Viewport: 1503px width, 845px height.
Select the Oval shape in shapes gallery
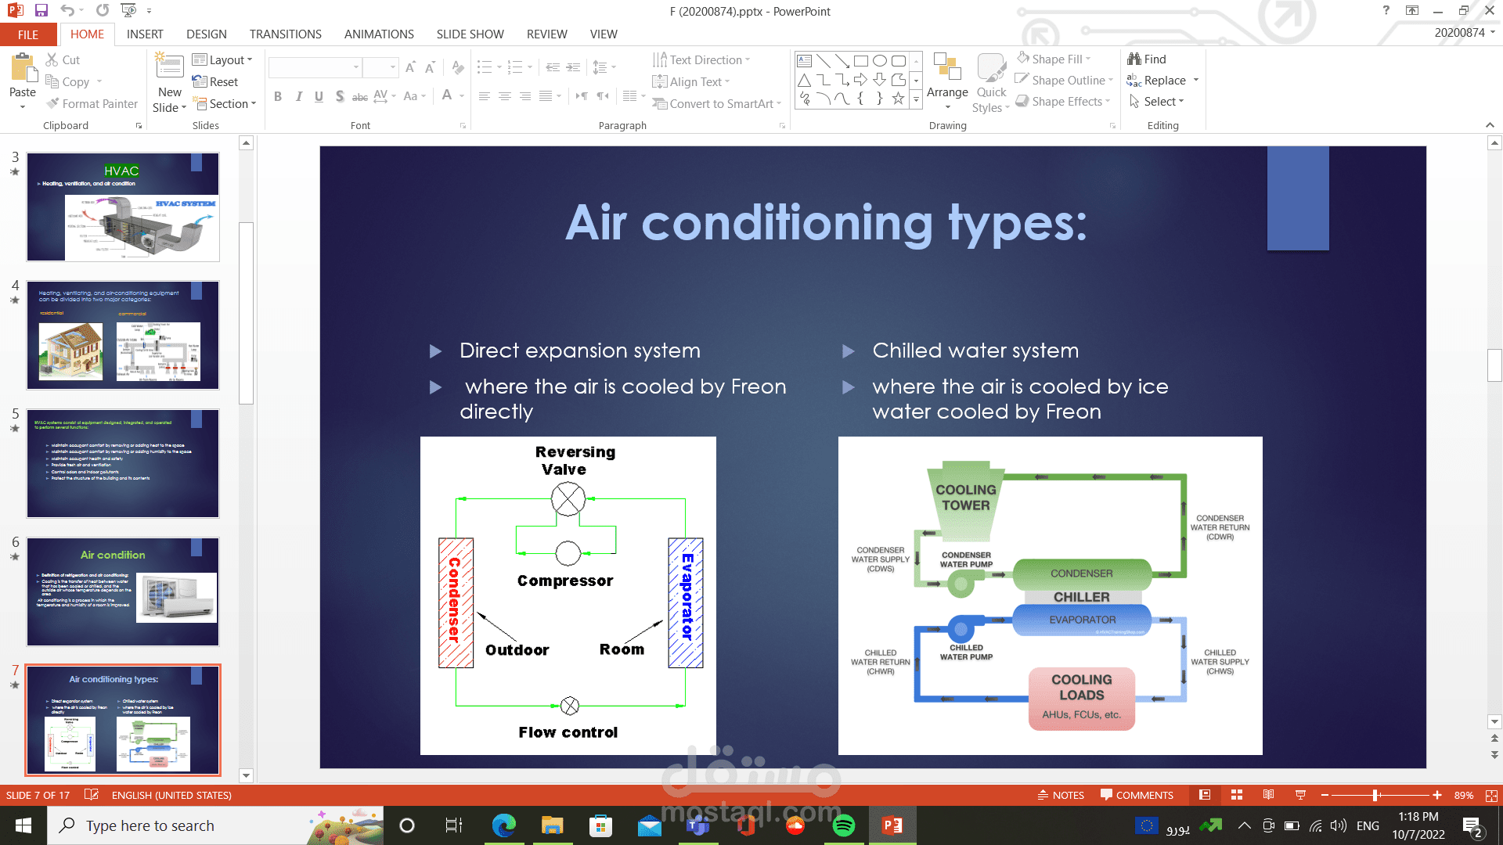(879, 61)
